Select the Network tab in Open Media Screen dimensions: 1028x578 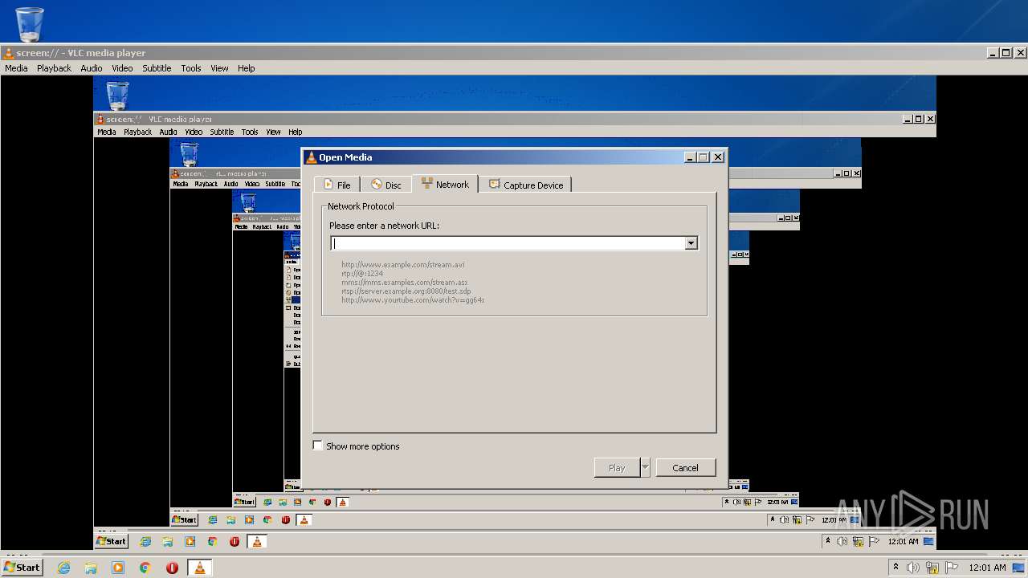[x=445, y=184]
